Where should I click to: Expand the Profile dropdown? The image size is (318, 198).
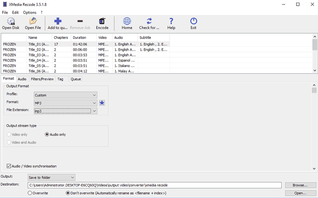65,95
